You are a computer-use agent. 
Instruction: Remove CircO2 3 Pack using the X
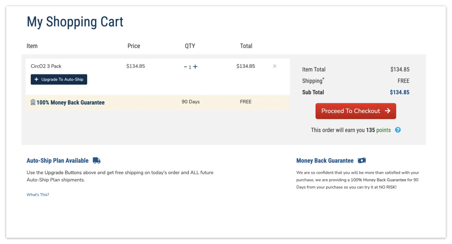274,66
